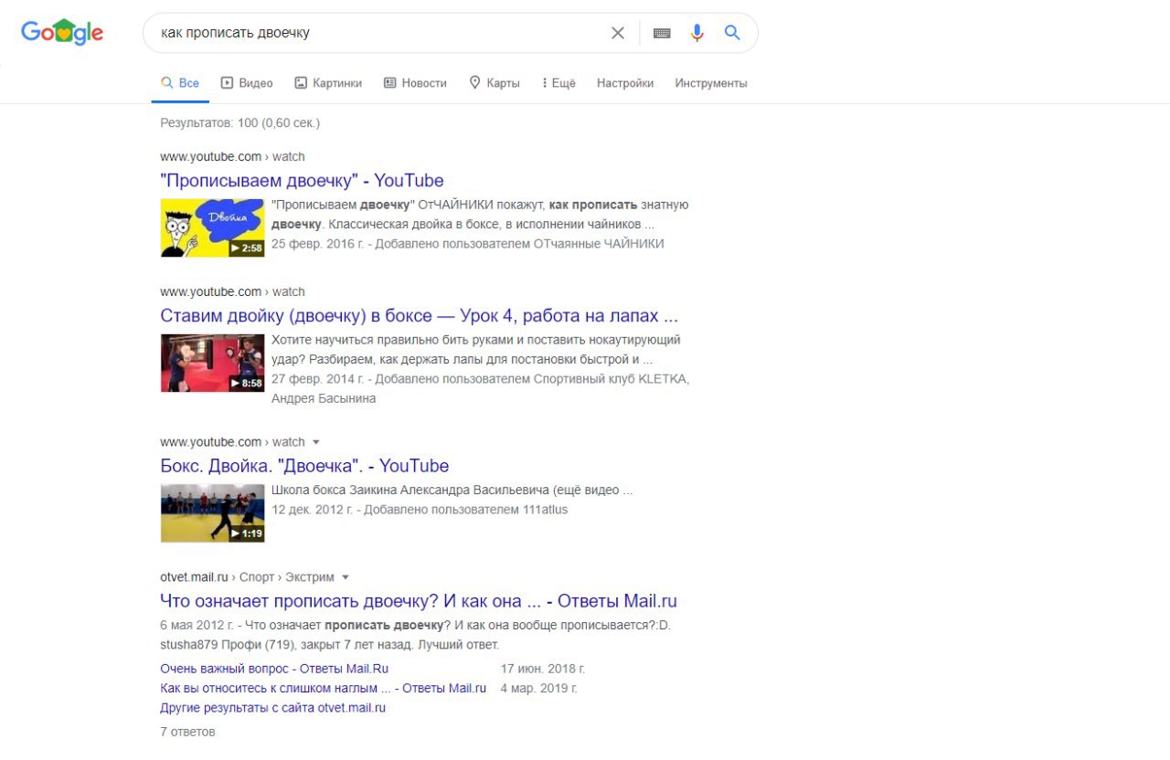Open "Бокс. Двойка. Двоечка" YouTube result
This screenshot has height=760, width=1170.
tap(304, 466)
